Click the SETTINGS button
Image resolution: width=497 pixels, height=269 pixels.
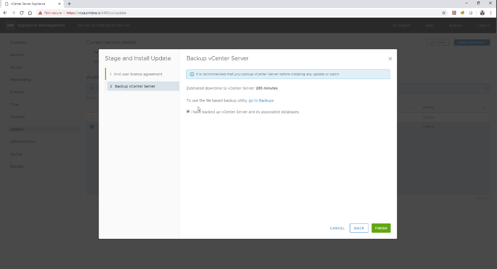click(x=438, y=42)
